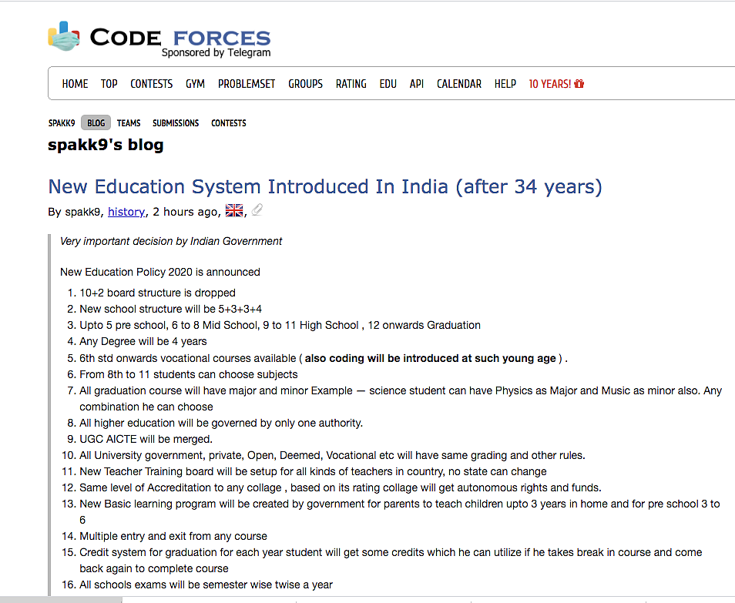Open the HOME menu item
This screenshot has height=603, width=735.
75,84
